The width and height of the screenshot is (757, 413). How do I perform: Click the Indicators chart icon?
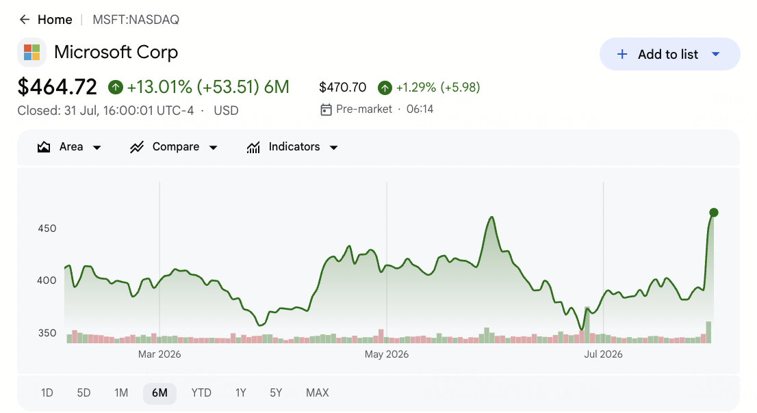click(253, 147)
